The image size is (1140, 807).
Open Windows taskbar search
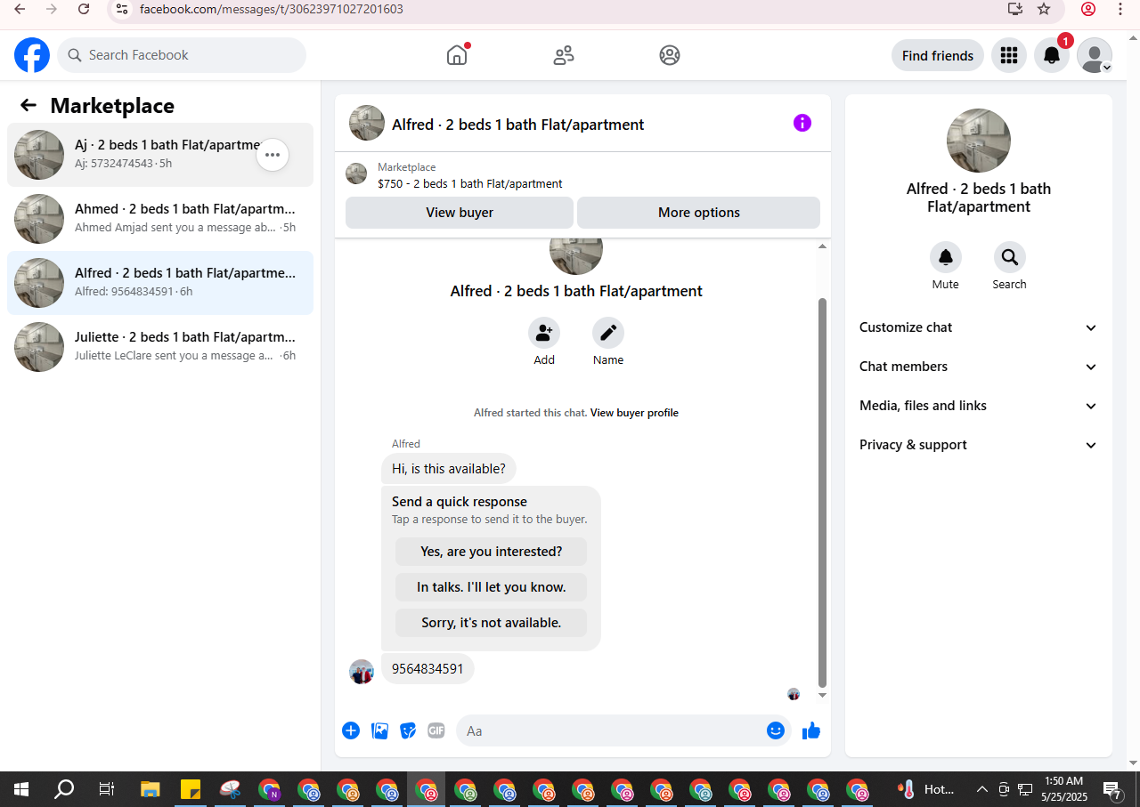[64, 789]
